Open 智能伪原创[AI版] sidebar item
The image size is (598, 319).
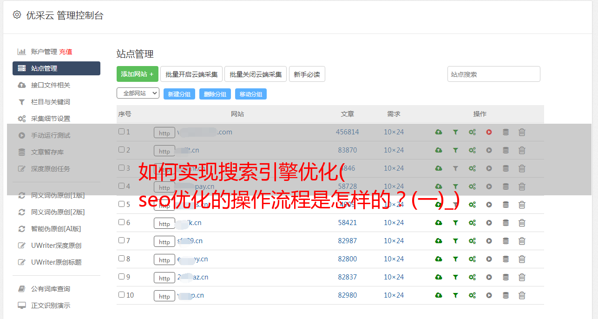(x=56, y=229)
